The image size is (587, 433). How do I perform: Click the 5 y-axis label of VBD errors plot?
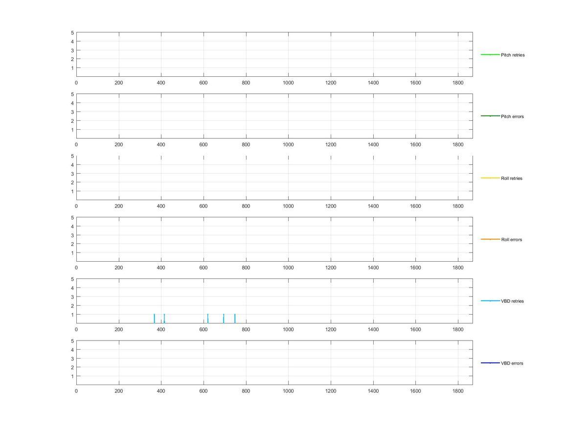pos(72,341)
